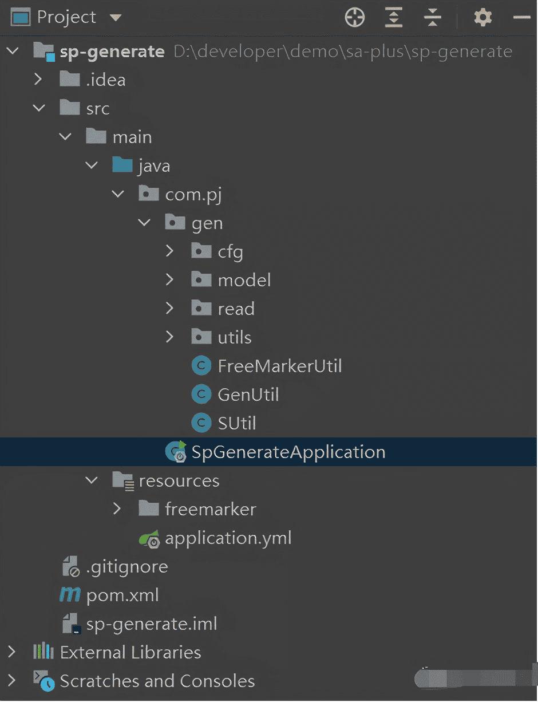Expand the .idea folder
The width and height of the screenshot is (538, 702).
tap(38, 80)
